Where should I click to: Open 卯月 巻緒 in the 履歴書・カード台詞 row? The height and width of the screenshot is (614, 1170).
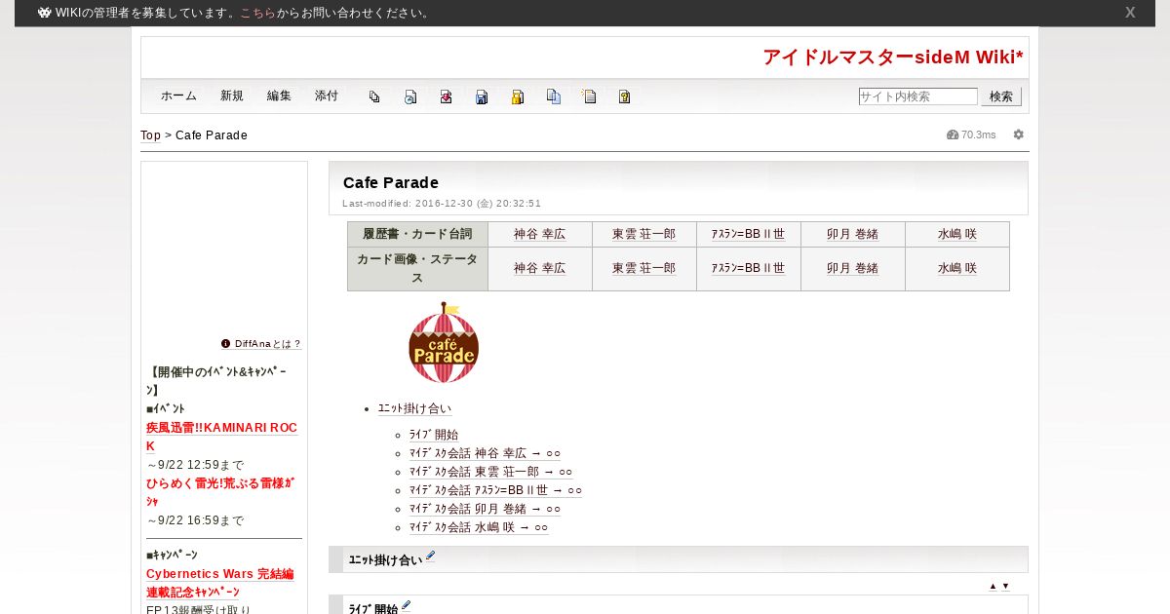click(x=852, y=234)
